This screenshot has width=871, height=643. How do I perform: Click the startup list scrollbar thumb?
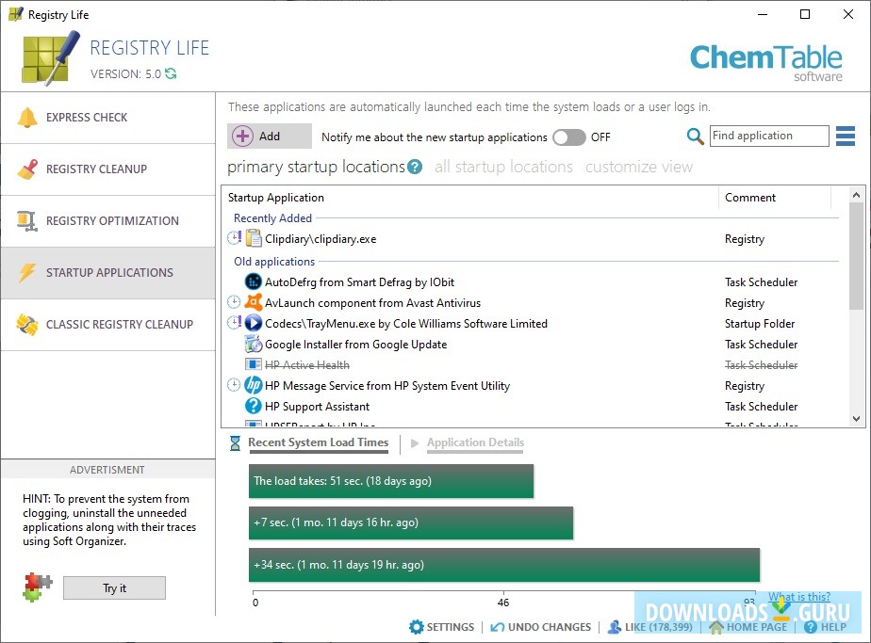pos(856,256)
